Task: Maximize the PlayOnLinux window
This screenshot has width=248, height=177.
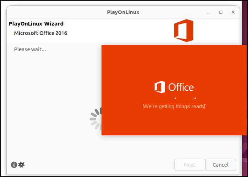Action: pyautogui.click(x=221, y=12)
